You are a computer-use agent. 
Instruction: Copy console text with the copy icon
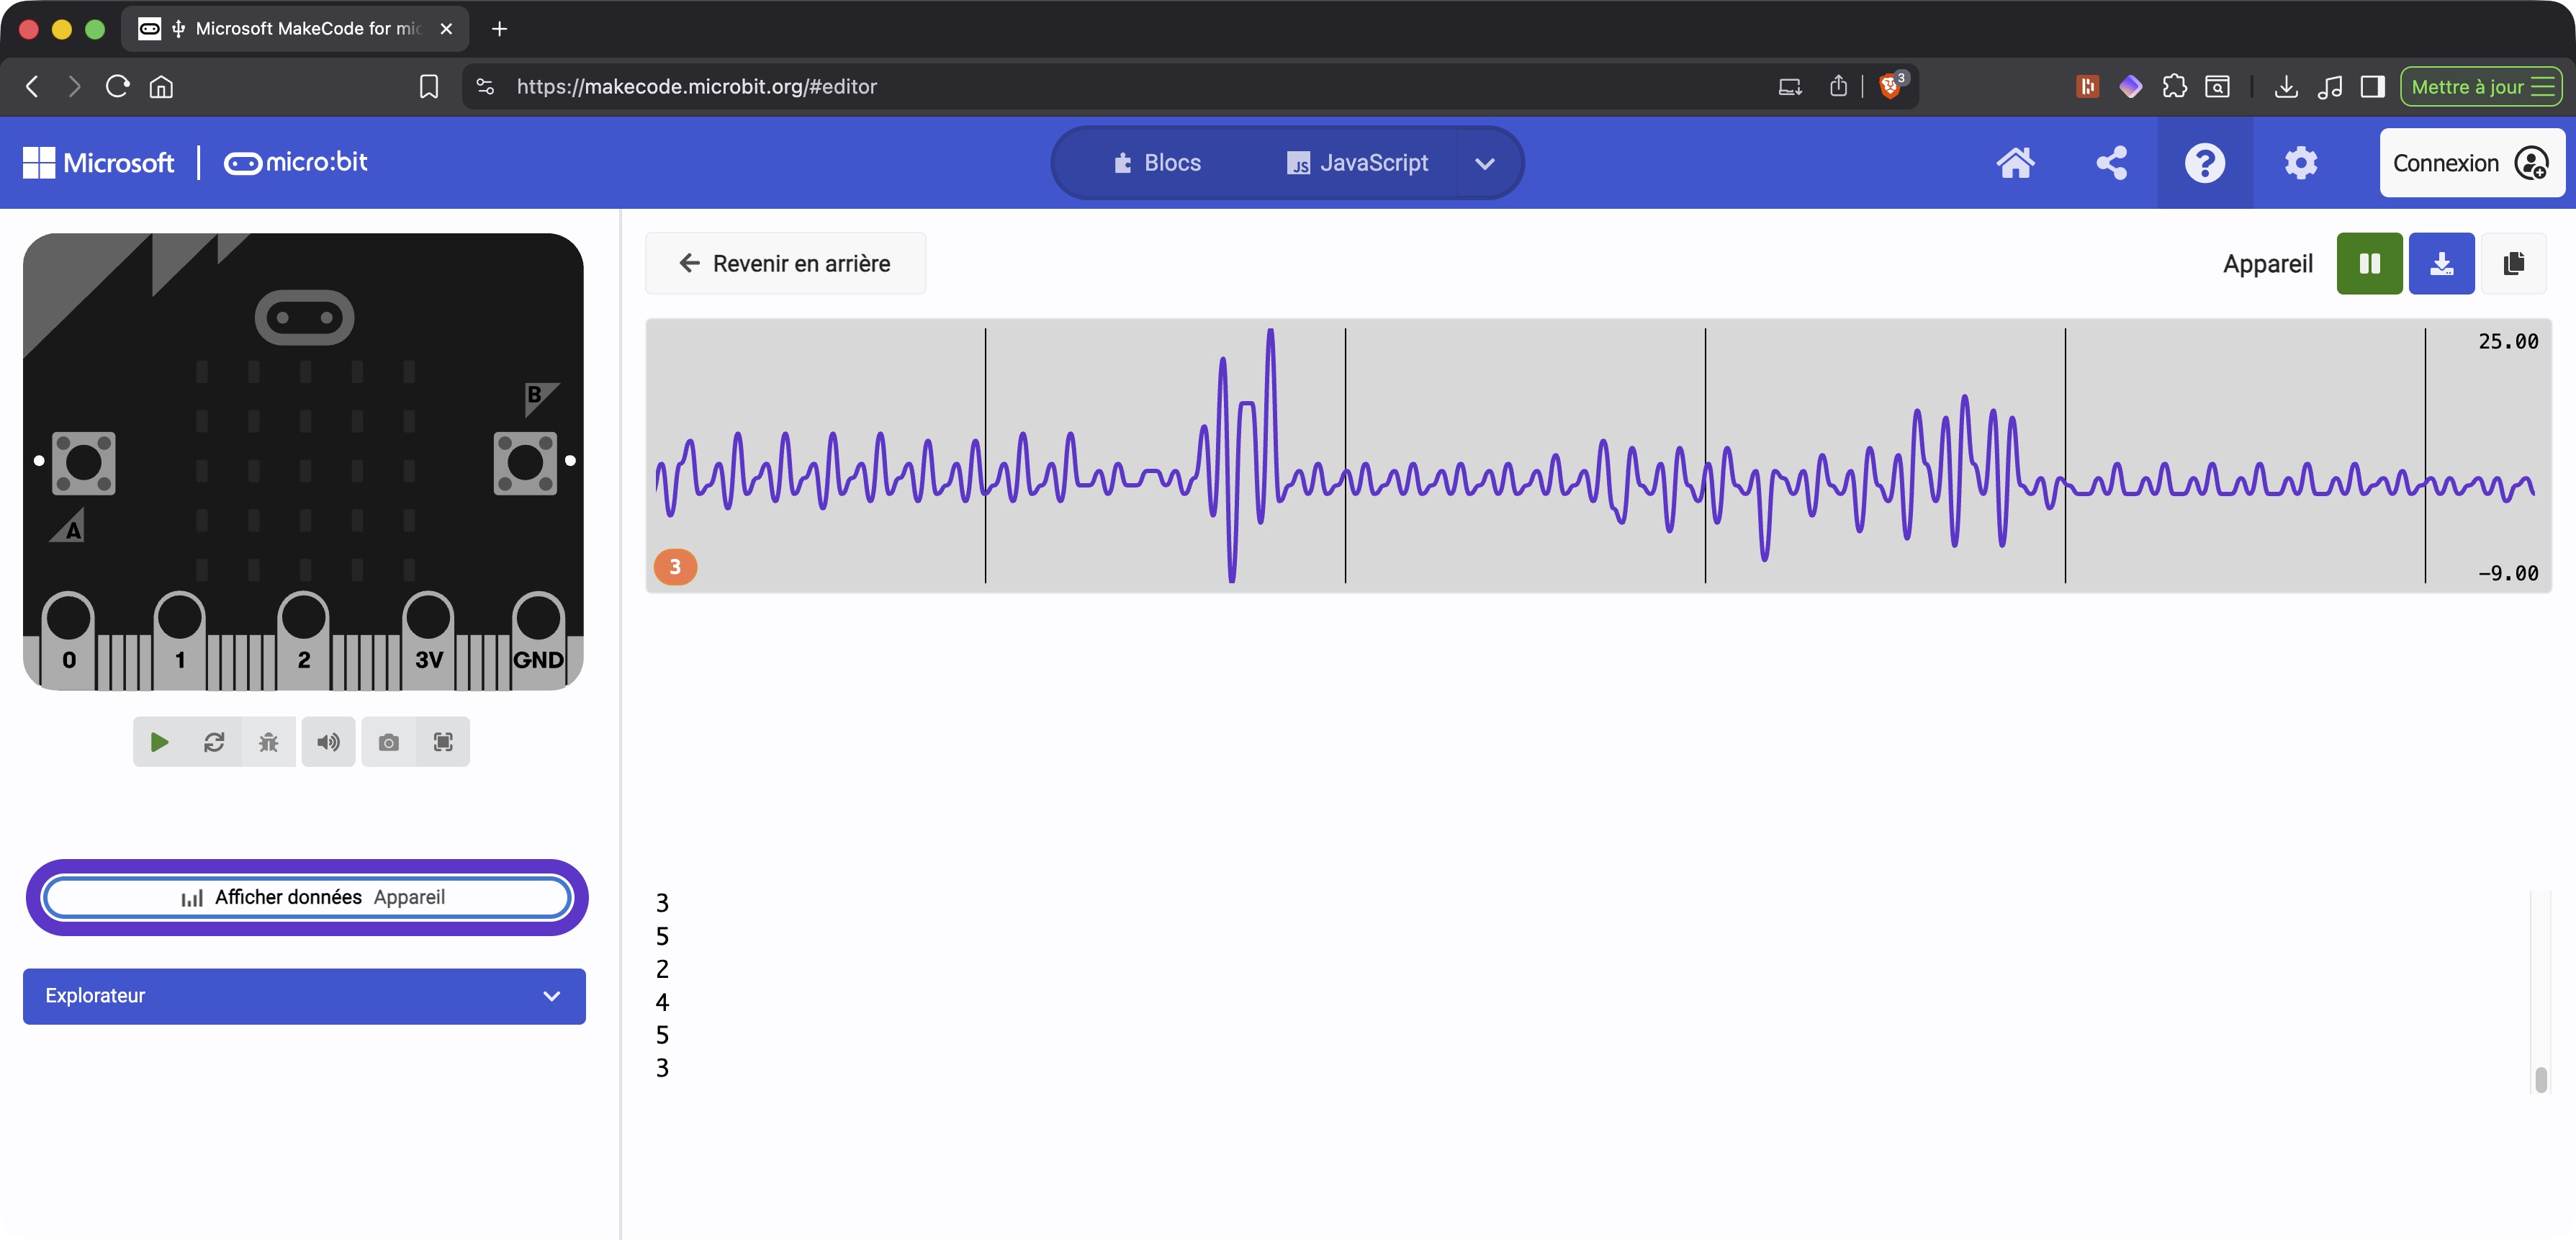point(2513,264)
